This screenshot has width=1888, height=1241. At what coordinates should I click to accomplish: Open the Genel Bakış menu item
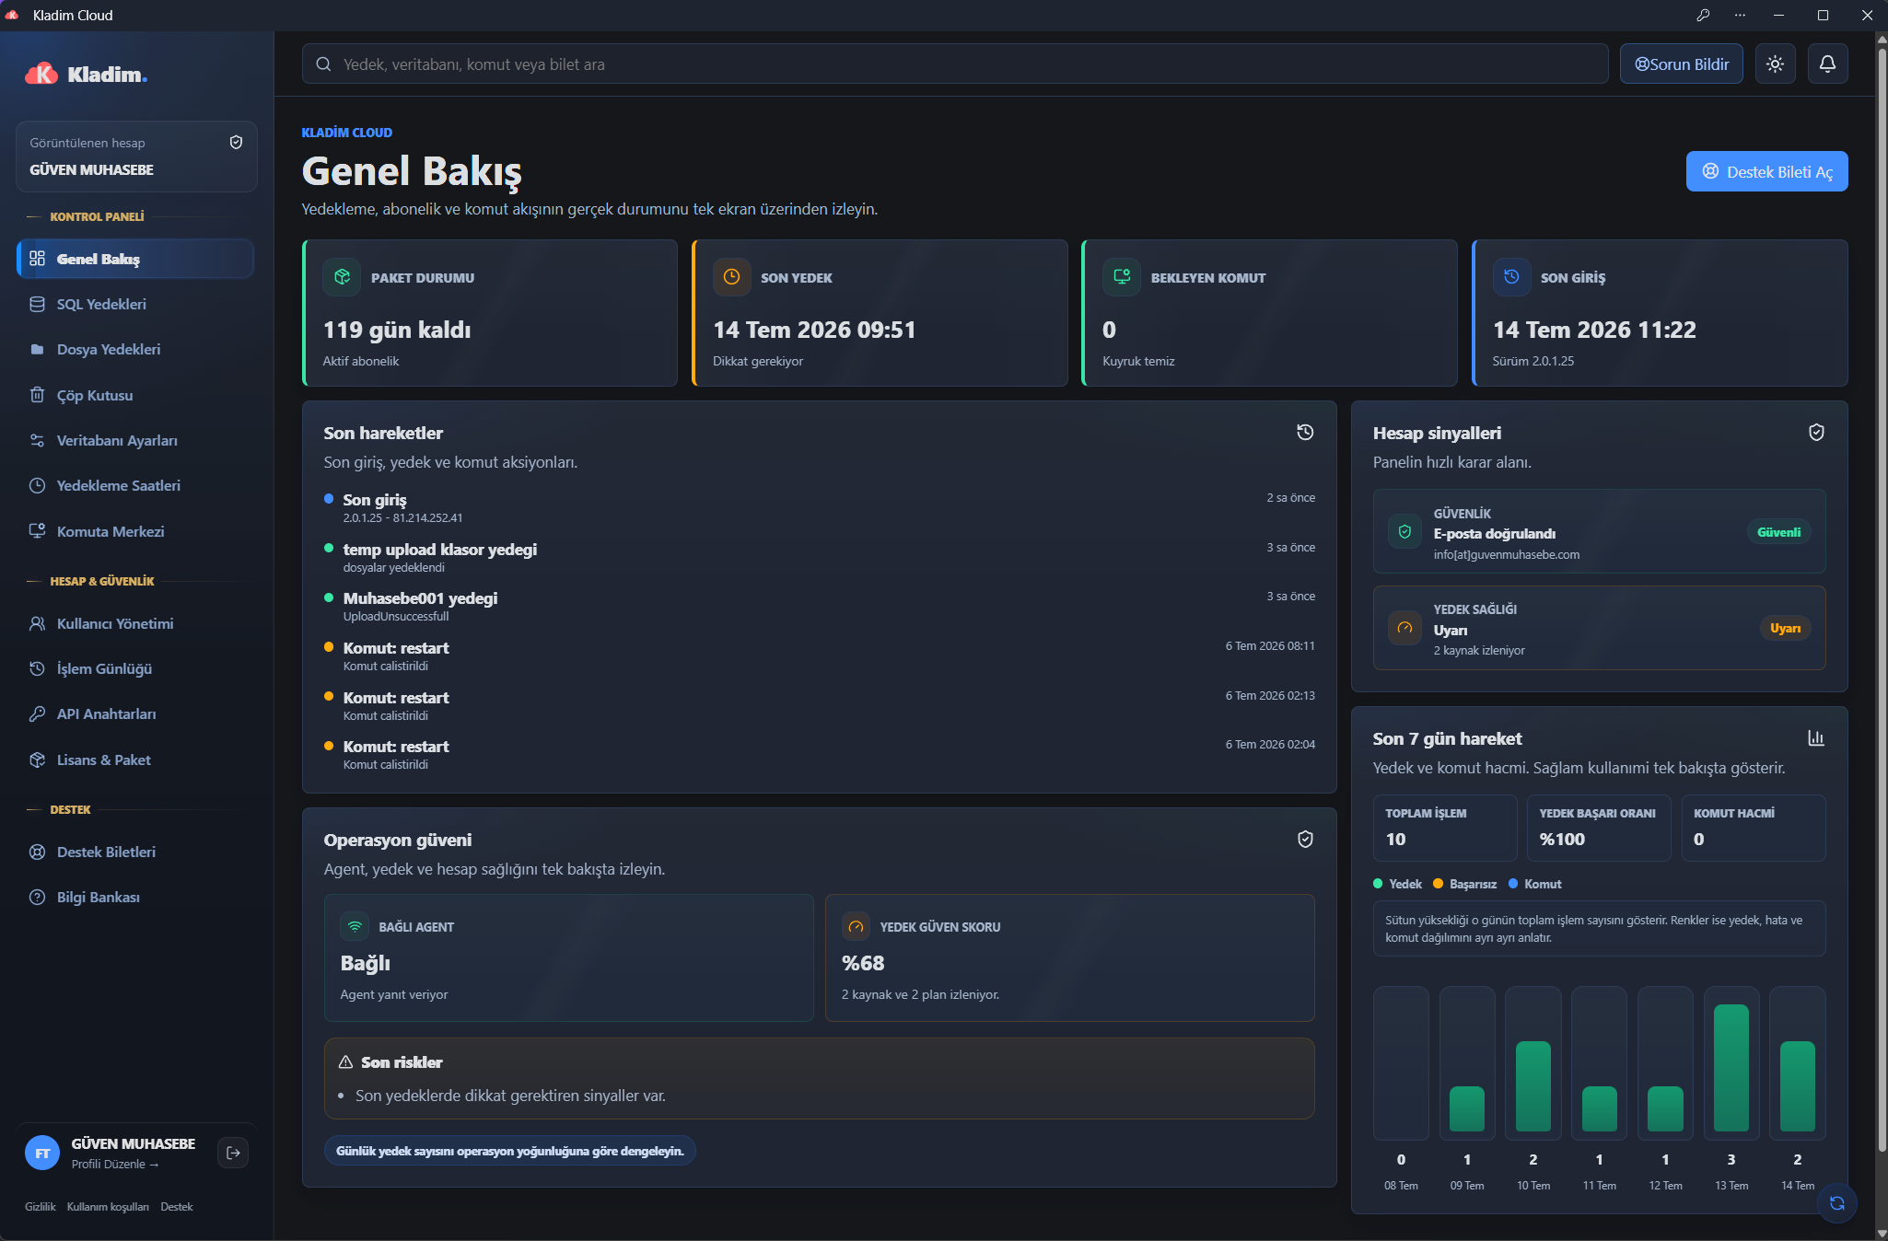click(135, 259)
